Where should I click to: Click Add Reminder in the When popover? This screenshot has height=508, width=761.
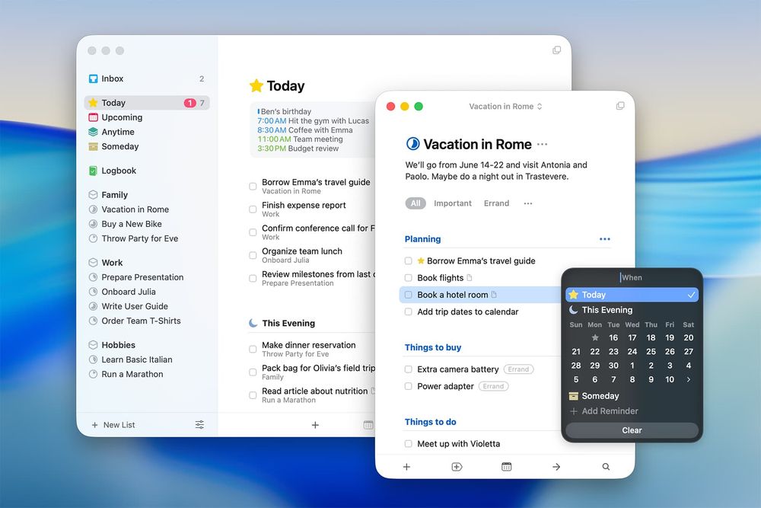point(608,411)
